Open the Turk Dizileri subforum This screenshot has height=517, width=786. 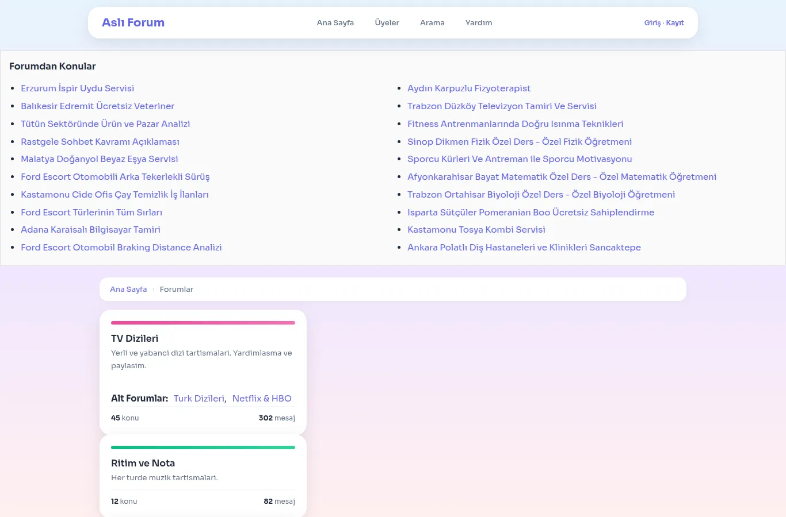click(199, 399)
